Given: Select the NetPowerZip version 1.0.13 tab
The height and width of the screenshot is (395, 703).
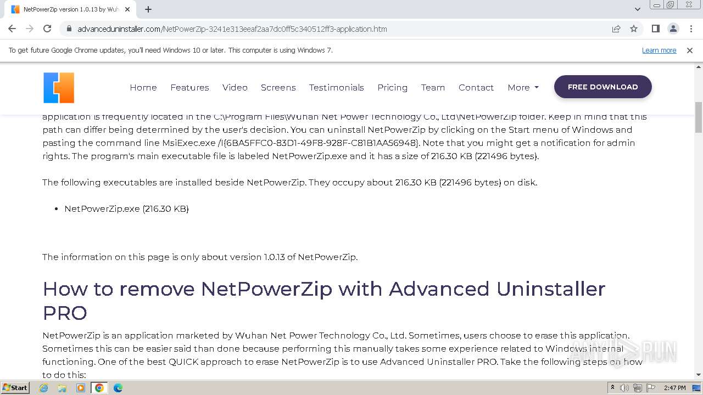Looking at the screenshot, I should 69,9.
